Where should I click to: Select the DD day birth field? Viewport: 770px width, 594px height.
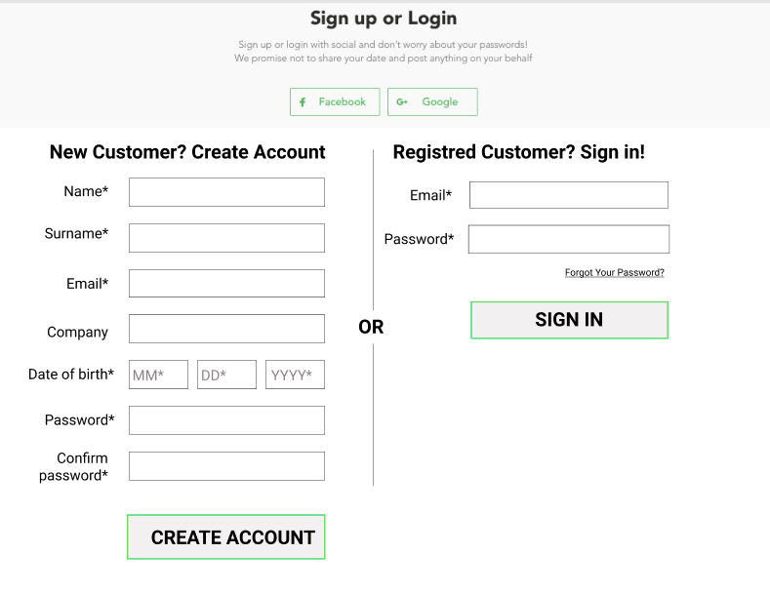point(226,375)
